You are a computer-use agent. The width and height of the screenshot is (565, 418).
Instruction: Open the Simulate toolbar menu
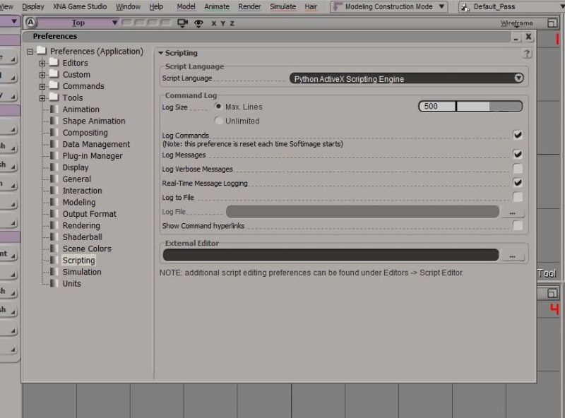283,6
